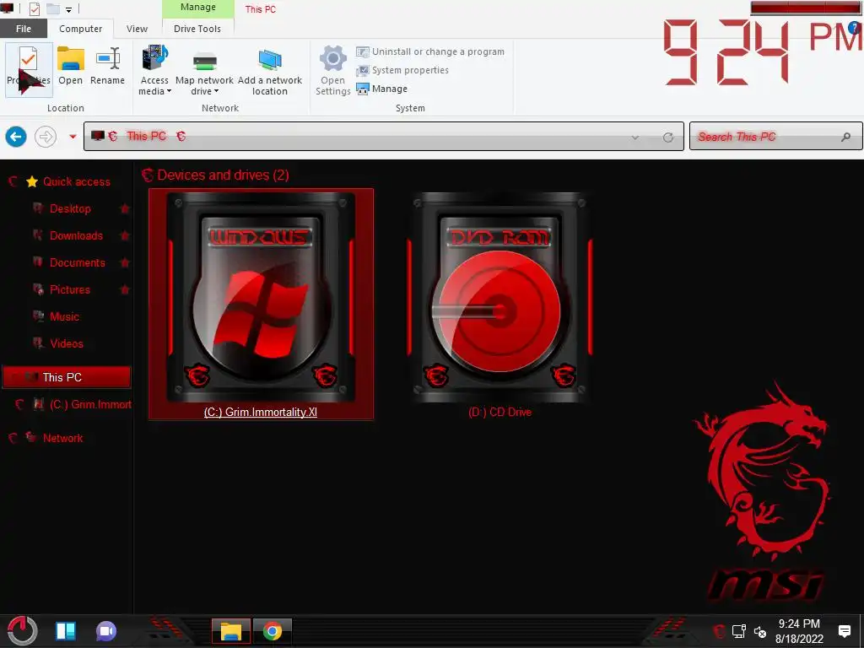
Task: Open the chat camera icon on taskbar
Action: (106, 631)
